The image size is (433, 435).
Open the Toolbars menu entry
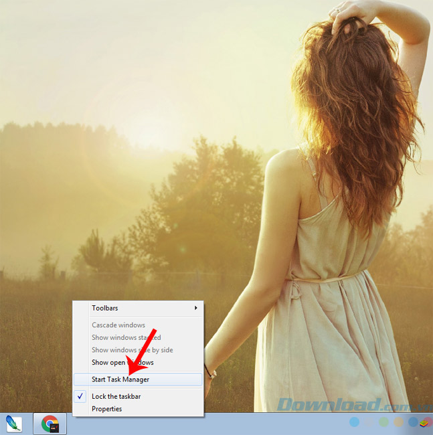105,308
